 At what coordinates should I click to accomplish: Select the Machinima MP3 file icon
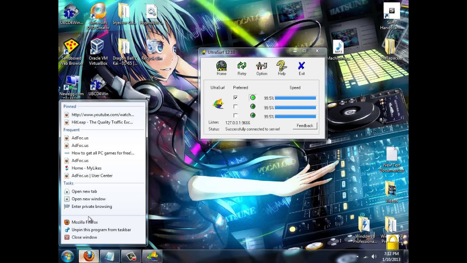click(338, 50)
